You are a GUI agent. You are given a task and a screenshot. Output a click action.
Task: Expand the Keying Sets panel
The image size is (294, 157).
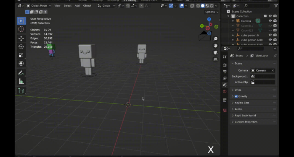(x=253, y=103)
